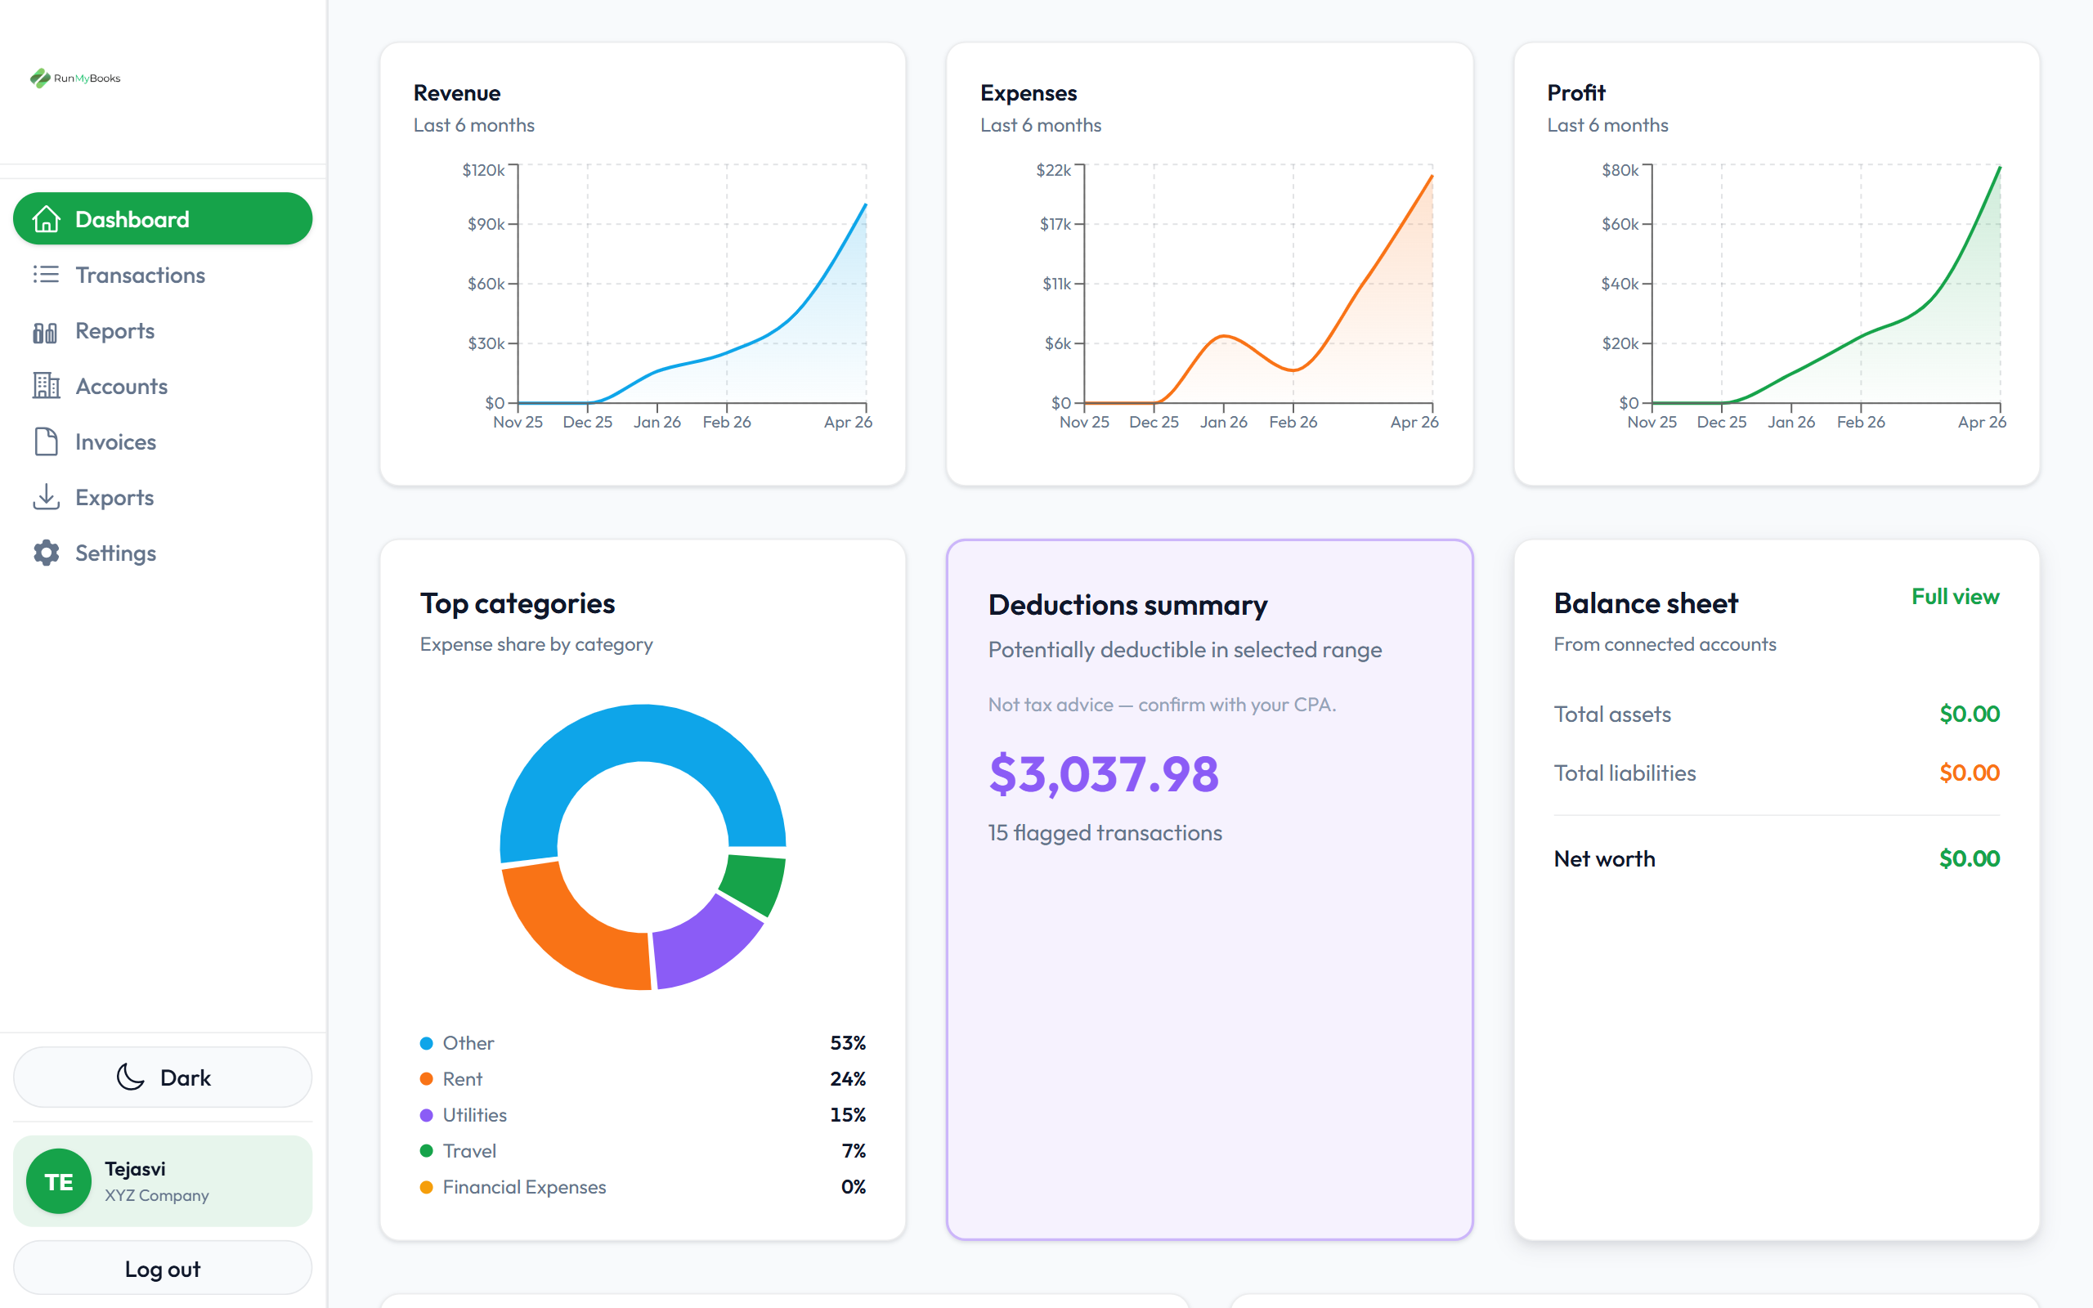Click the Expenses line chart
The height and width of the screenshot is (1308, 2093).
coord(1258,285)
